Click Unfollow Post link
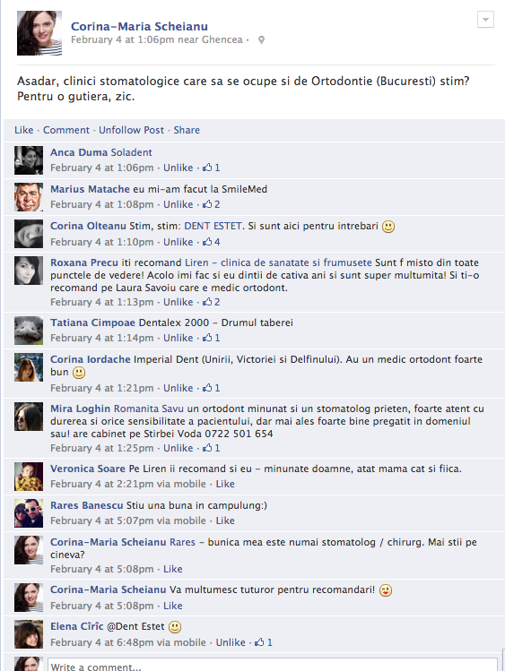505x671 pixels. pyautogui.click(x=132, y=130)
